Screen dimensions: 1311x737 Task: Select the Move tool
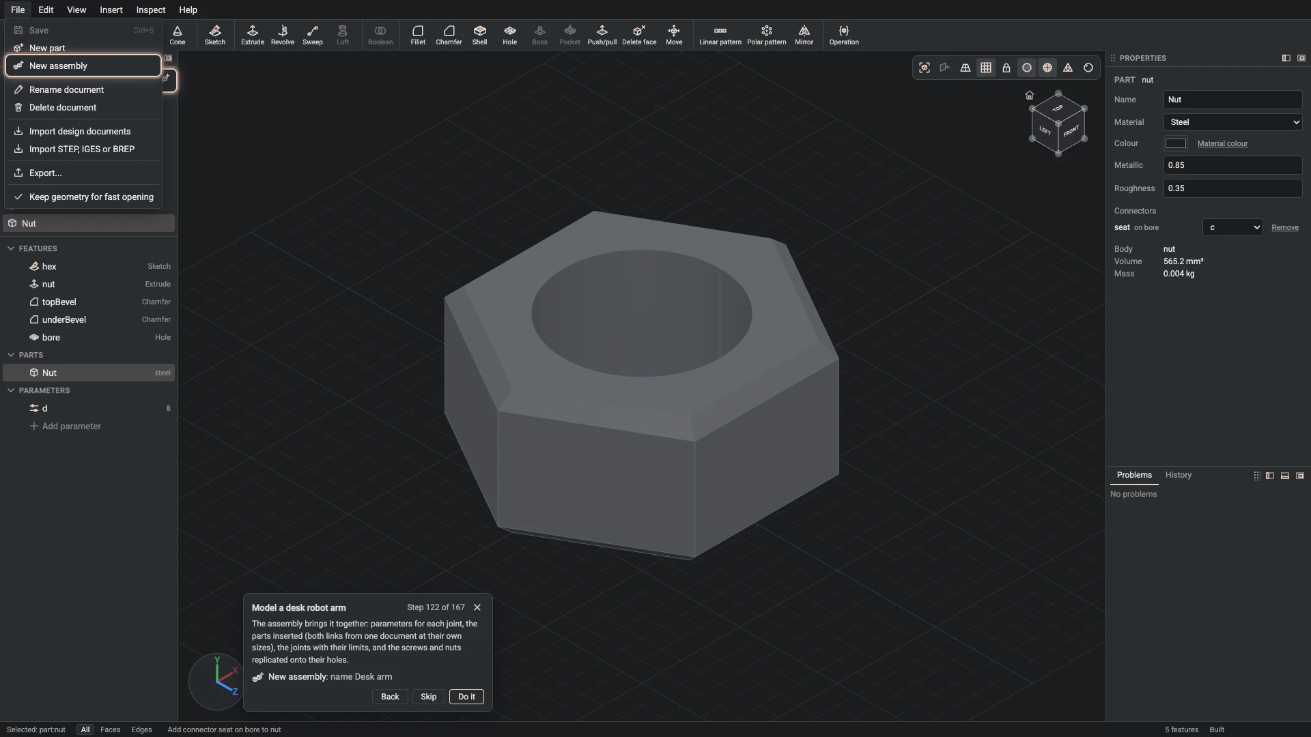click(x=674, y=35)
